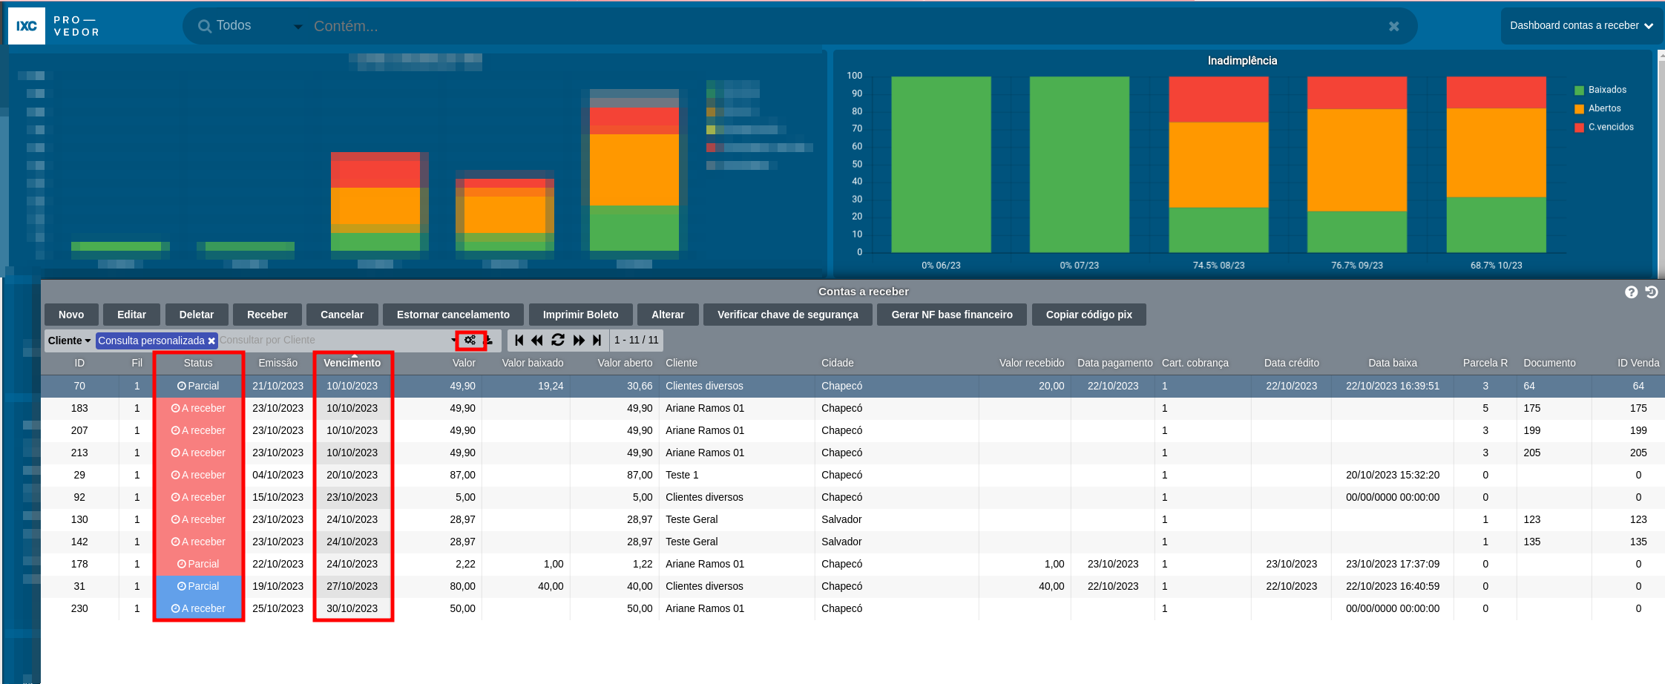Sort by the Vencimento column header
The height and width of the screenshot is (684, 1665).
click(352, 363)
